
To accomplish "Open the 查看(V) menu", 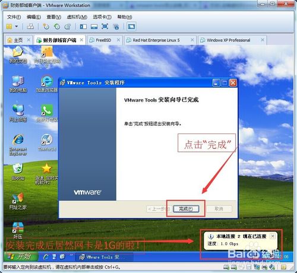I will coord(53,17).
